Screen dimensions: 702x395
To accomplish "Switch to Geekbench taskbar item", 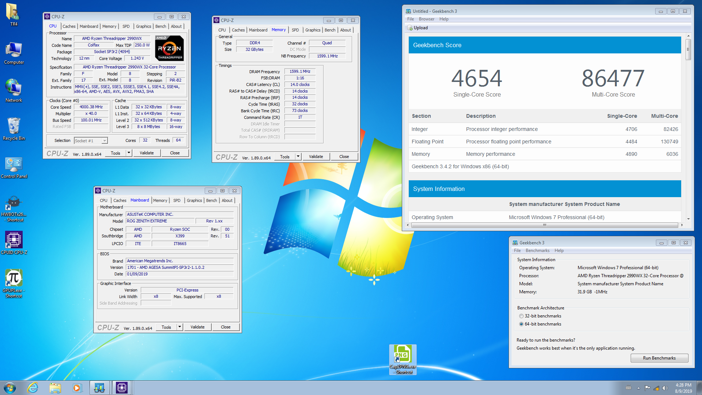I will pos(99,388).
